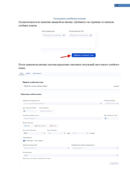Select the «Очная» study form button
Image resolution: width=130 pixels, height=185 pixels.
point(27,126)
